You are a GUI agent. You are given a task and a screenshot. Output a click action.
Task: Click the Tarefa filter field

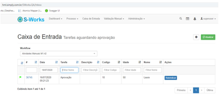coord(69,70)
